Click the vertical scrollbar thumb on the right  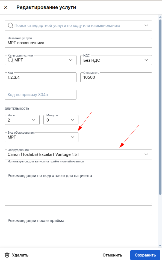tap(160, 107)
